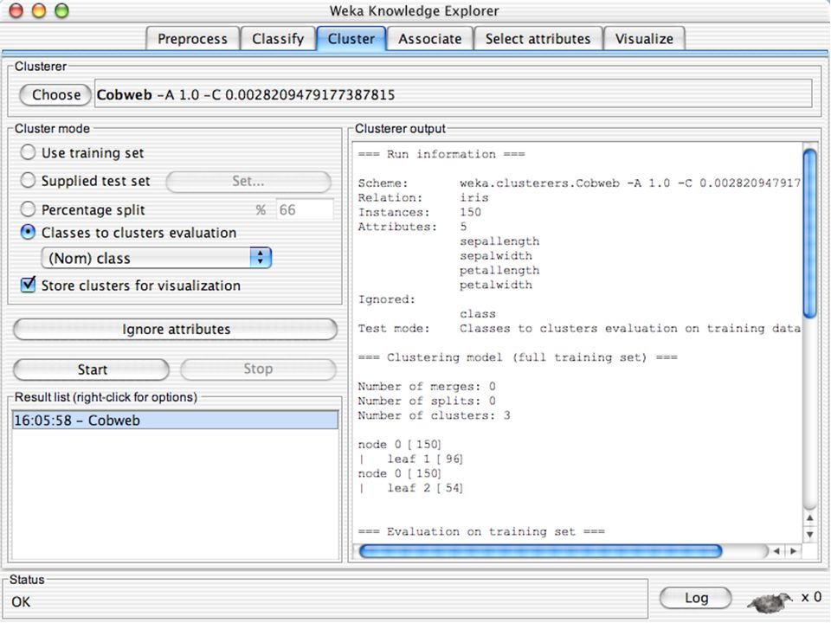Click the 'petalwidth' attribute text
831x623 pixels.
coord(495,285)
